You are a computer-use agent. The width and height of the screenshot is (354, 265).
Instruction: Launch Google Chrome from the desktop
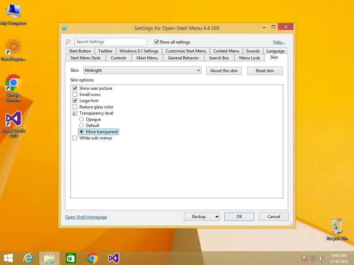[13, 88]
